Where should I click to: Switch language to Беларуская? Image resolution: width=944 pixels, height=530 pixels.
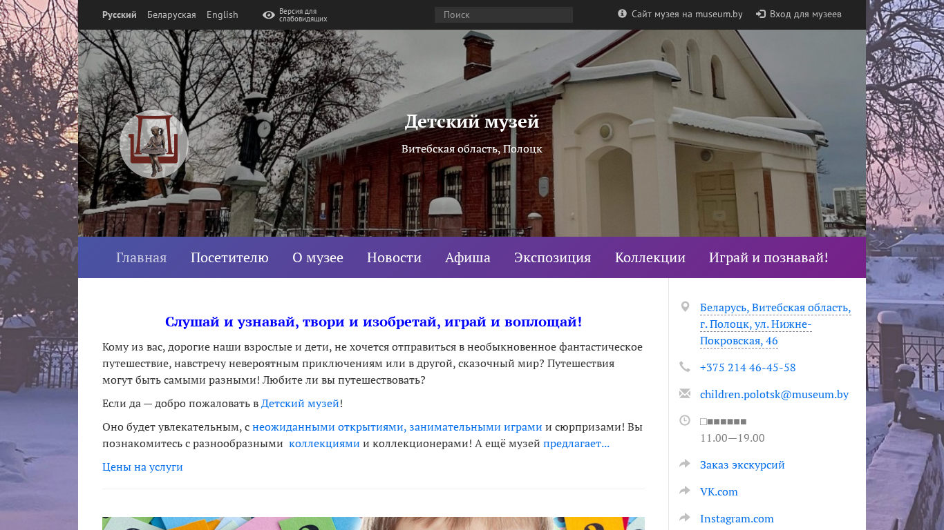tap(171, 14)
